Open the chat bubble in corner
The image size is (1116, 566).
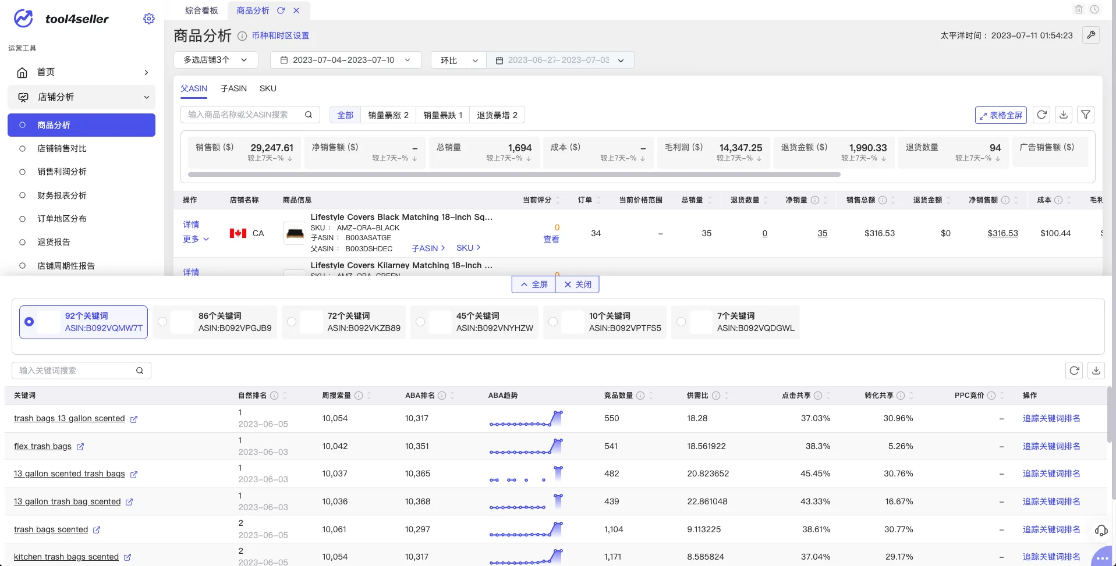tap(1102, 557)
